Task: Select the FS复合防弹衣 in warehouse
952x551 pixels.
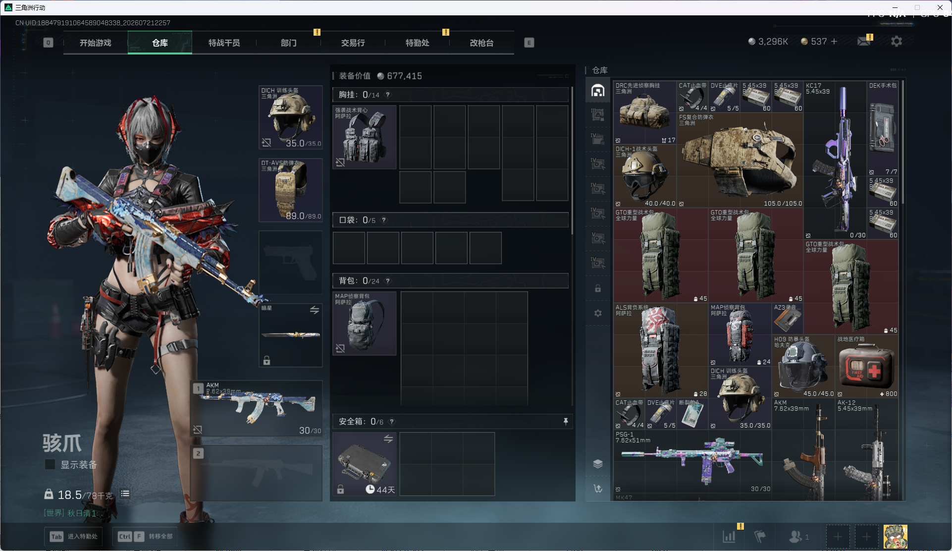Action: (740, 160)
